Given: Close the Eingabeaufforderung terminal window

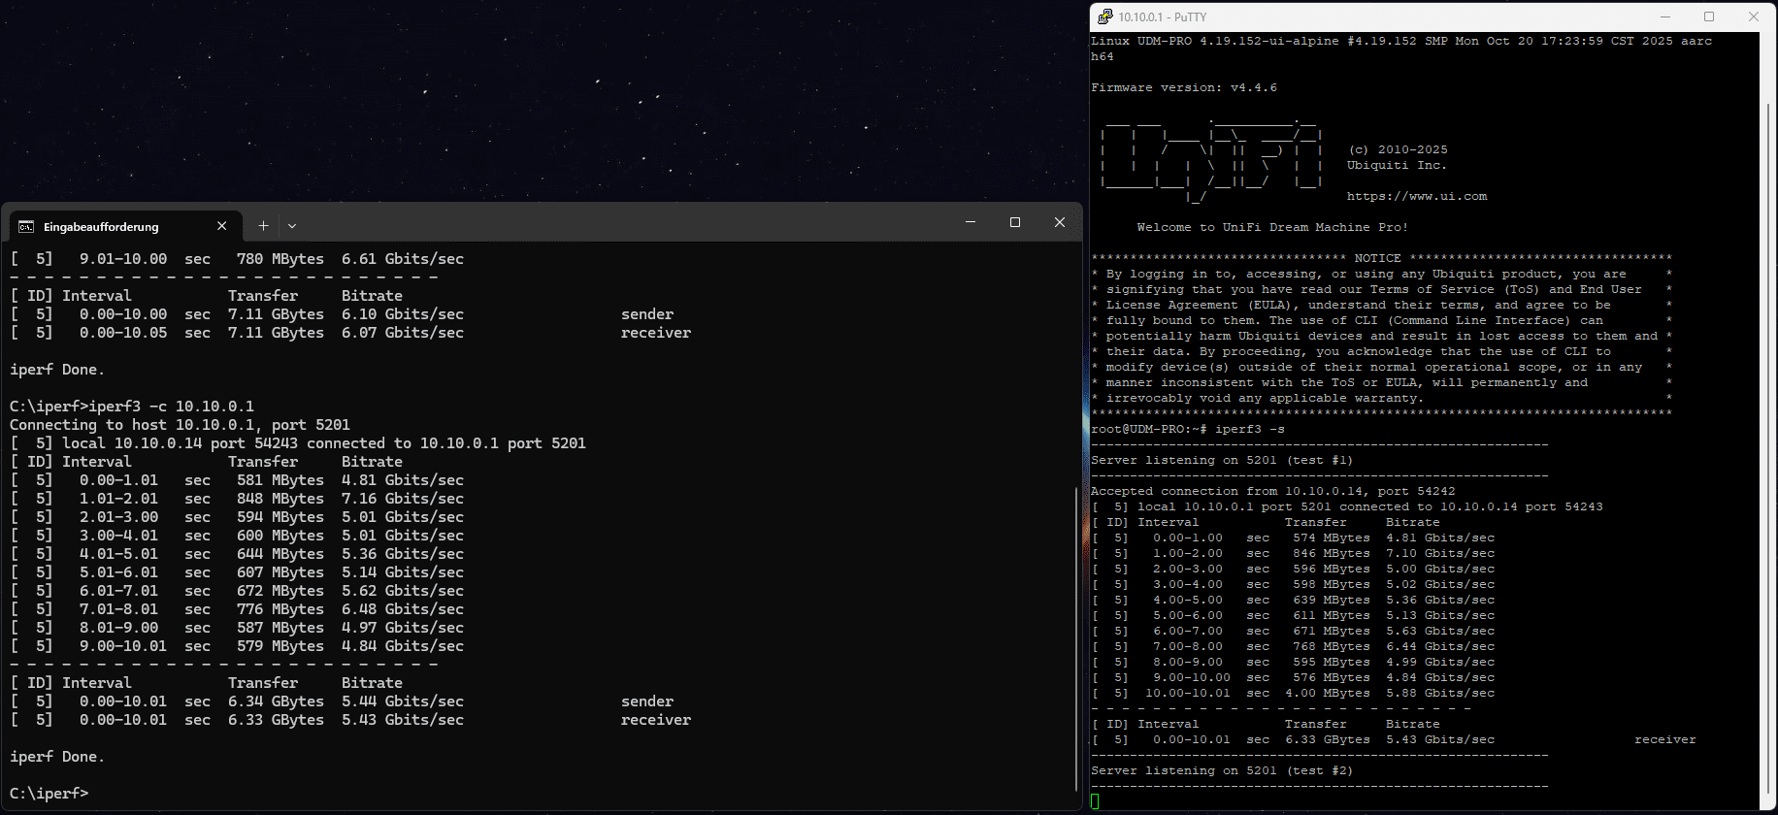Looking at the screenshot, I should (x=1060, y=222).
